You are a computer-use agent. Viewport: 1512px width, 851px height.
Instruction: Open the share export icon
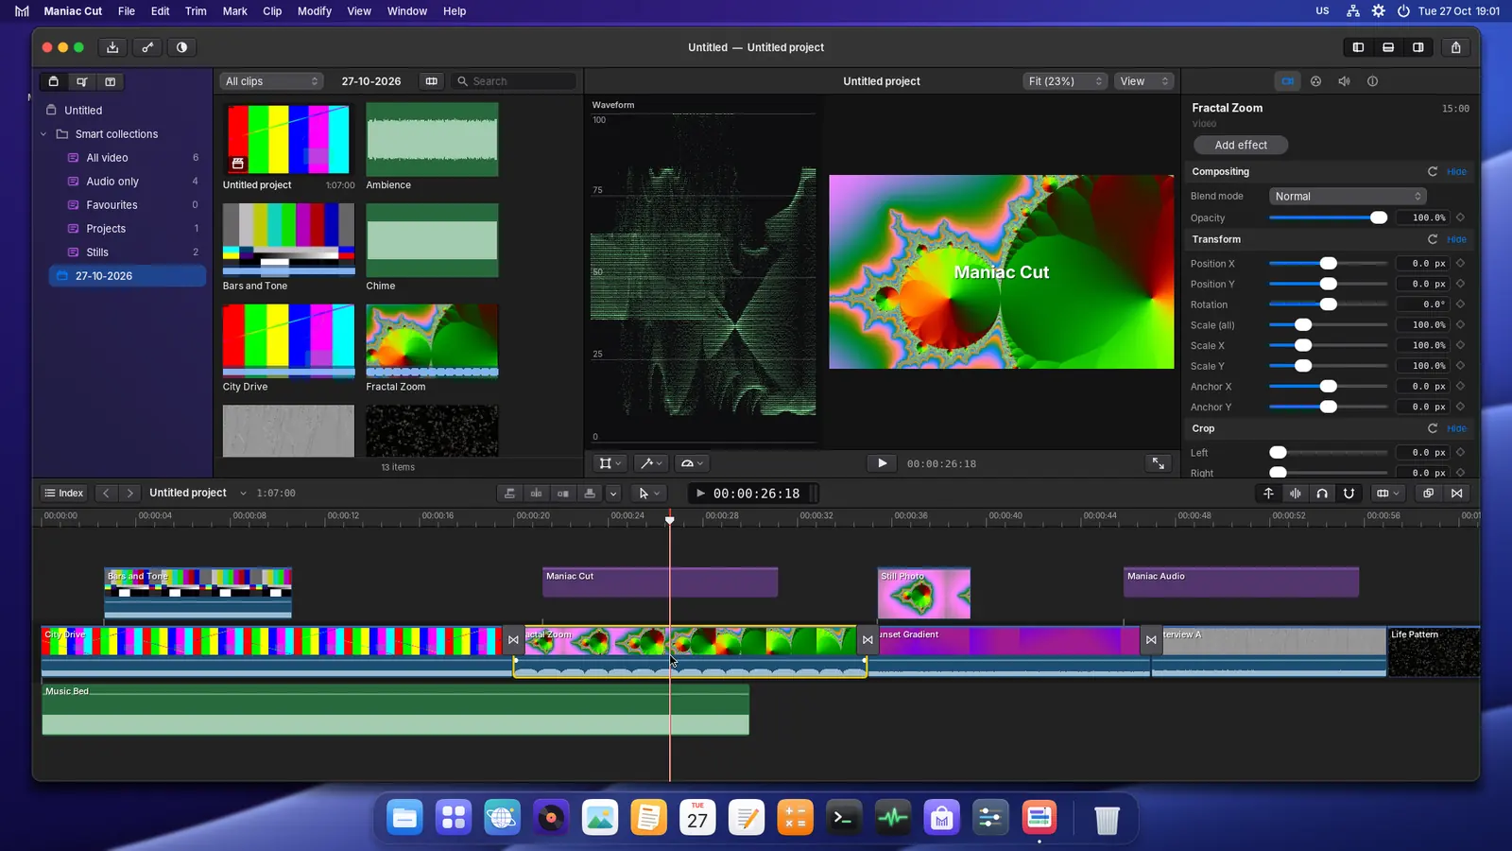1456,47
